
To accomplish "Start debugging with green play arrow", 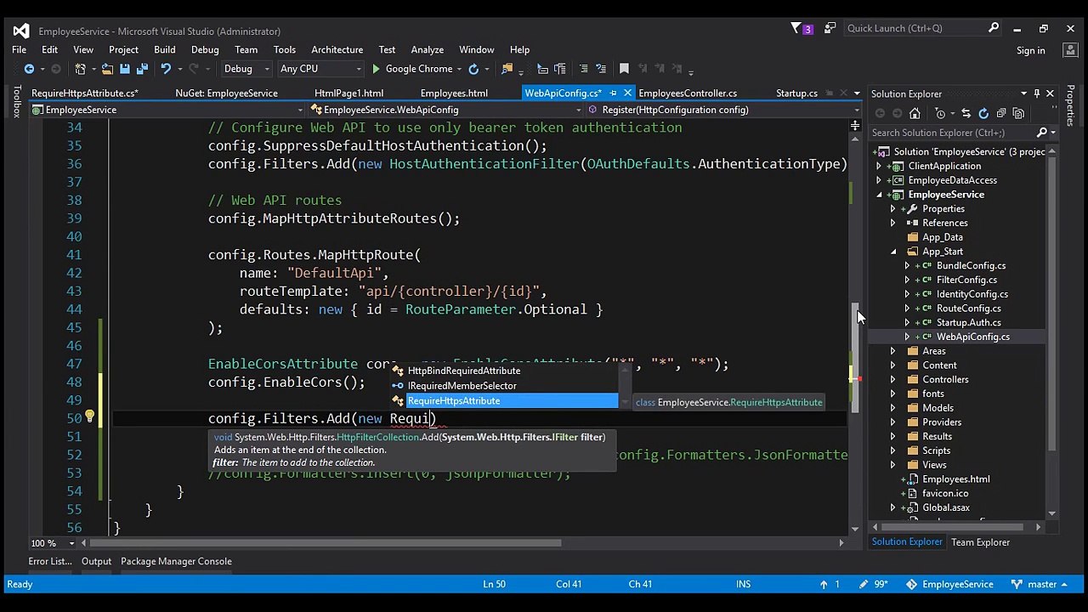I will [376, 69].
